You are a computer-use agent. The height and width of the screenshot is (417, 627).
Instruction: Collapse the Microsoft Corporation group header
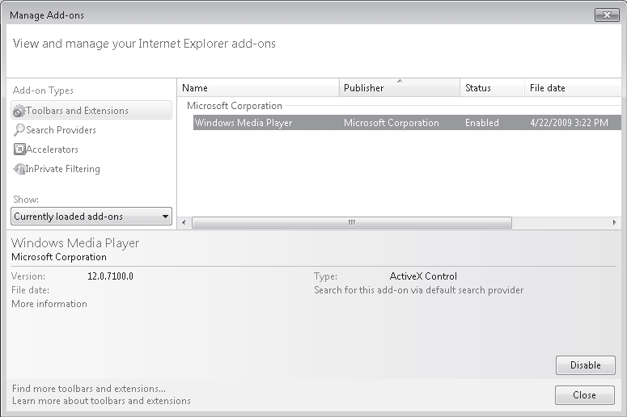pyautogui.click(x=235, y=106)
